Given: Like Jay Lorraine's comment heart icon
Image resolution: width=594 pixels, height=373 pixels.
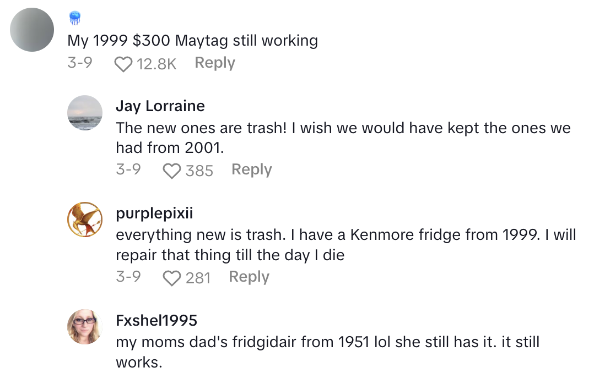Looking at the screenshot, I should pos(171,170).
